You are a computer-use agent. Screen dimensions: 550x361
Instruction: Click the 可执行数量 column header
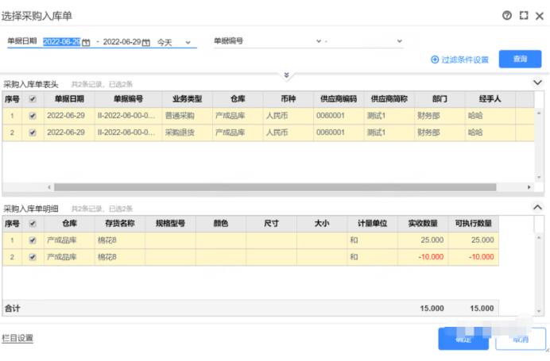(x=473, y=224)
